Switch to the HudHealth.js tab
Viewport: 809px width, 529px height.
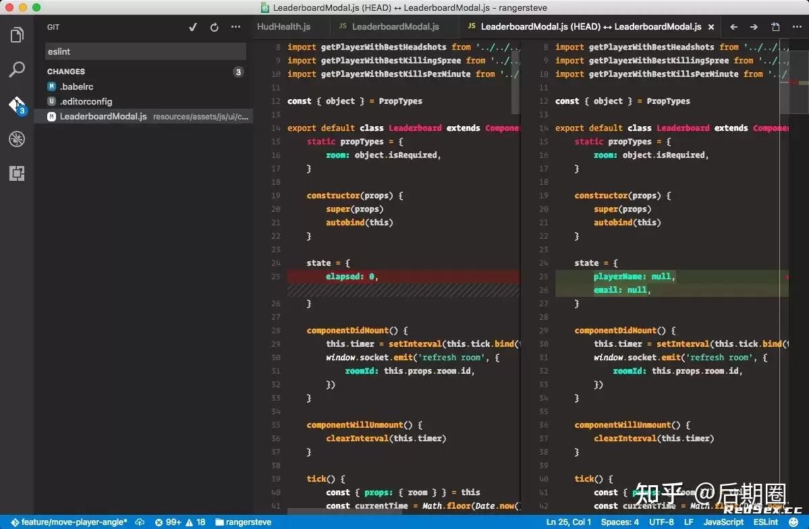click(x=289, y=27)
